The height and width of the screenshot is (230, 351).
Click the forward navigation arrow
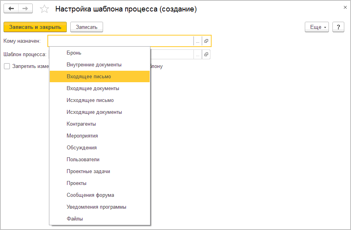(x=25, y=8)
